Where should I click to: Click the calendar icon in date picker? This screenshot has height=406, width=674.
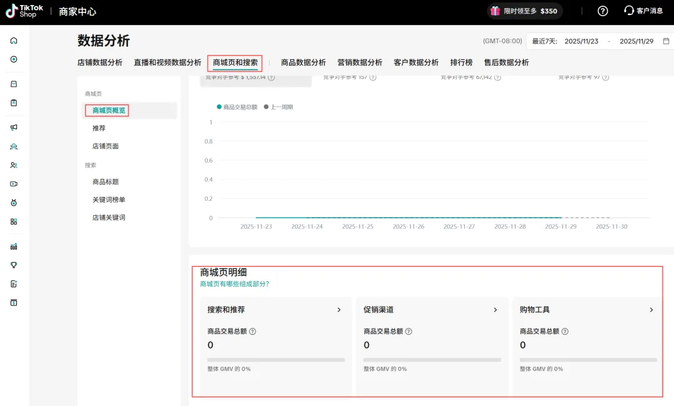[666, 41]
